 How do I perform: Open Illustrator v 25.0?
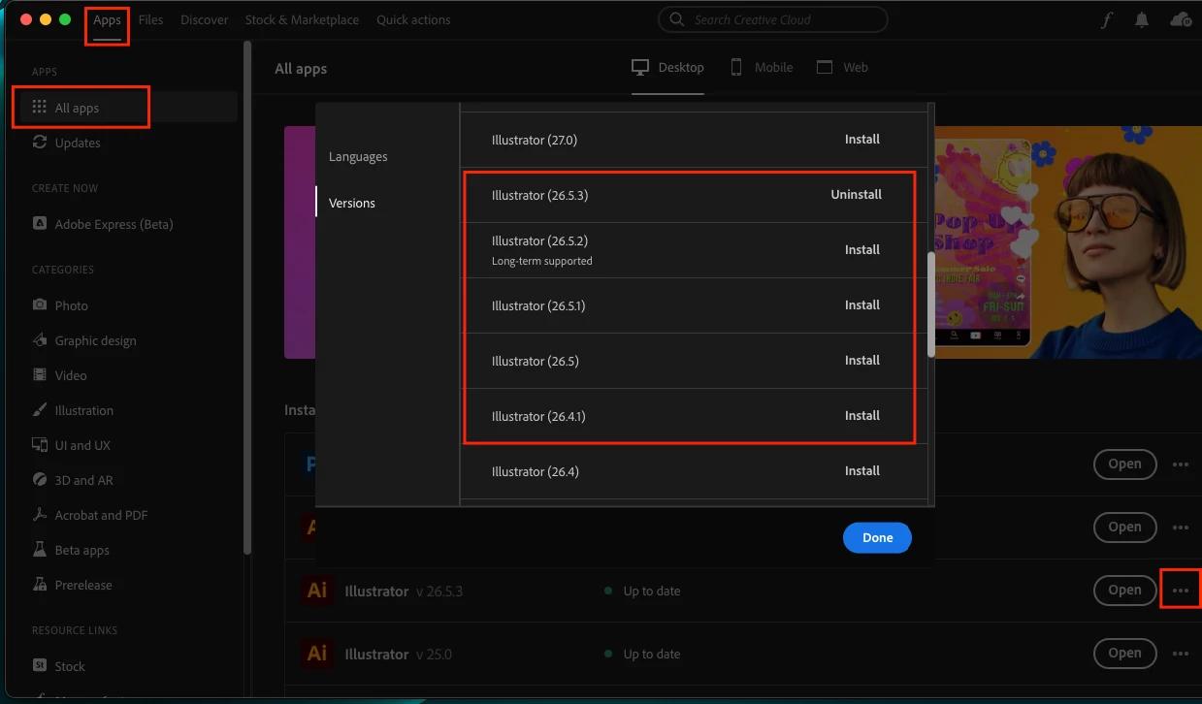pos(1124,653)
